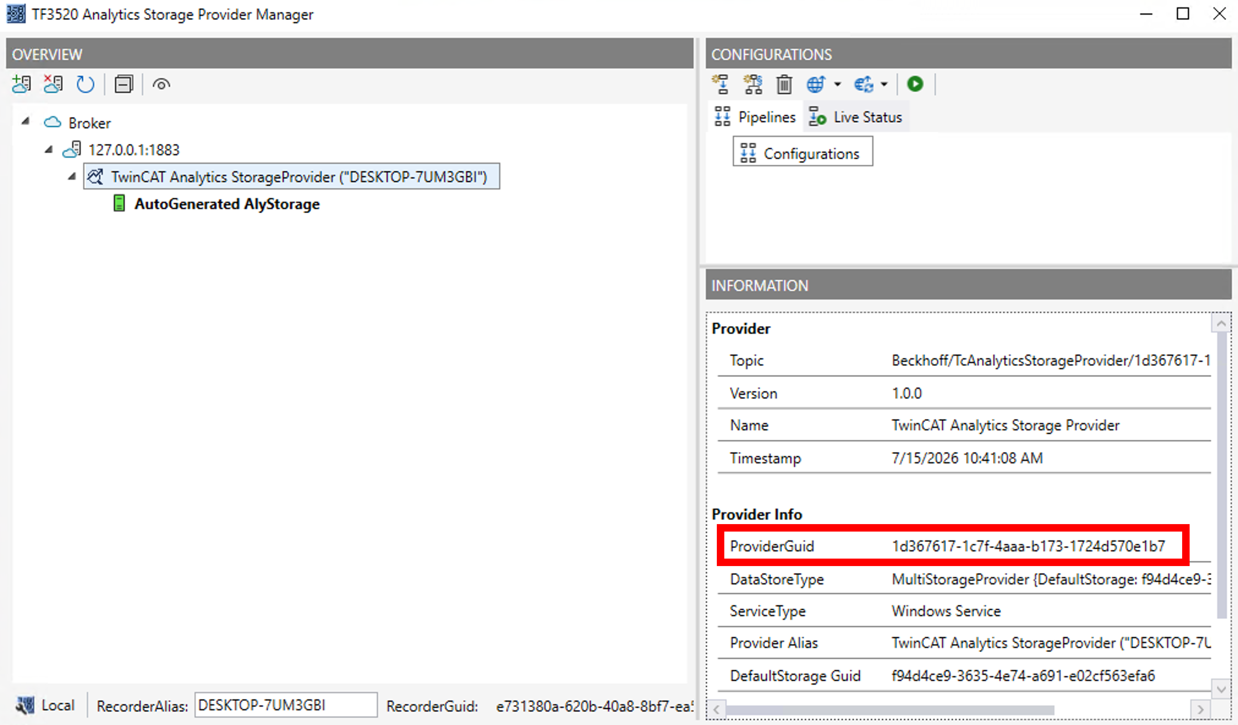1238x725 pixels.
Task: Click the Provider section heading
Action: (x=741, y=329)
